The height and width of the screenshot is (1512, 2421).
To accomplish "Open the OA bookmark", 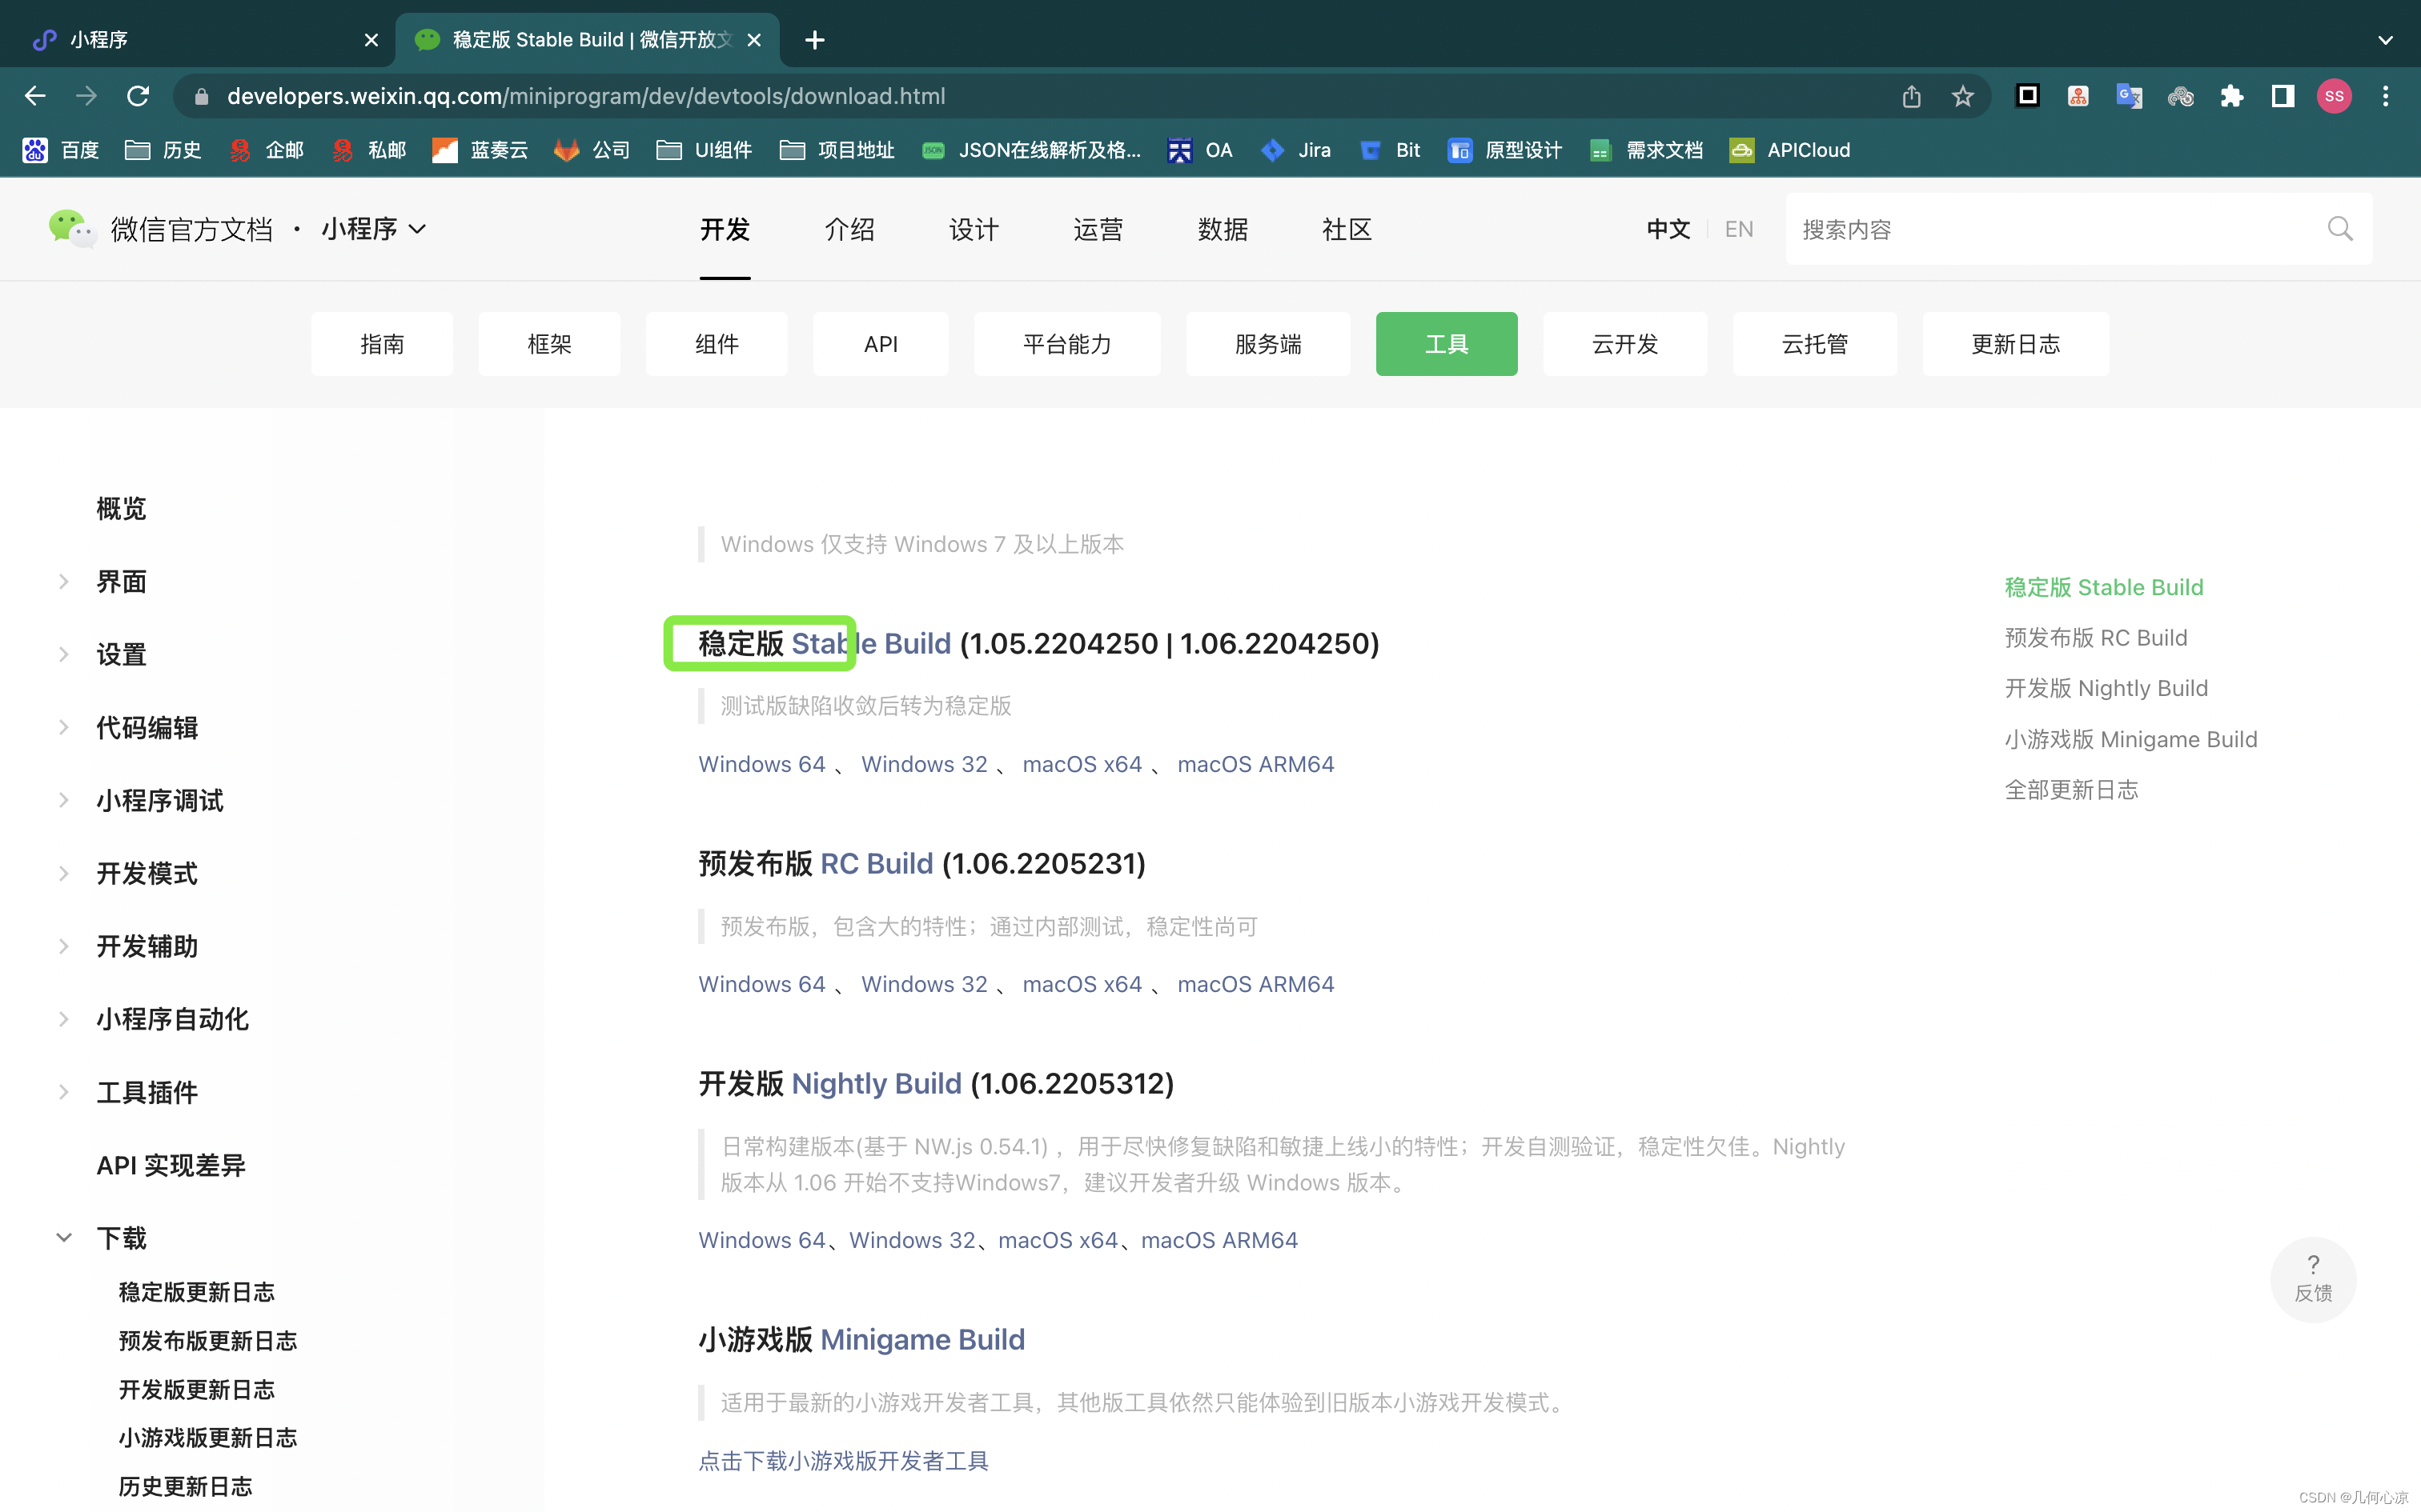I will point(1201,150).
